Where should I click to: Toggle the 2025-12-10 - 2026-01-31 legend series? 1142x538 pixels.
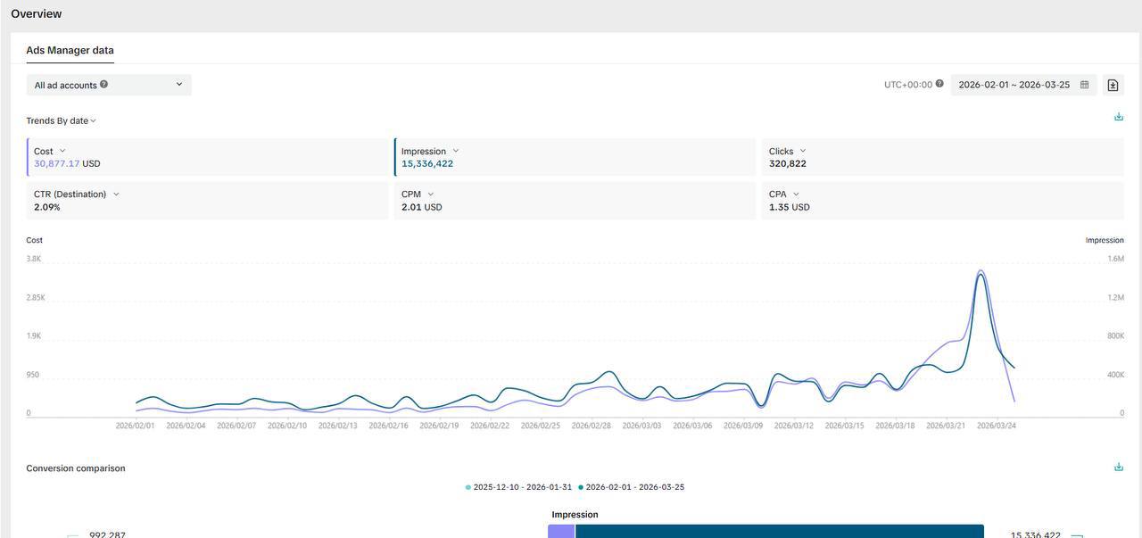518,487
